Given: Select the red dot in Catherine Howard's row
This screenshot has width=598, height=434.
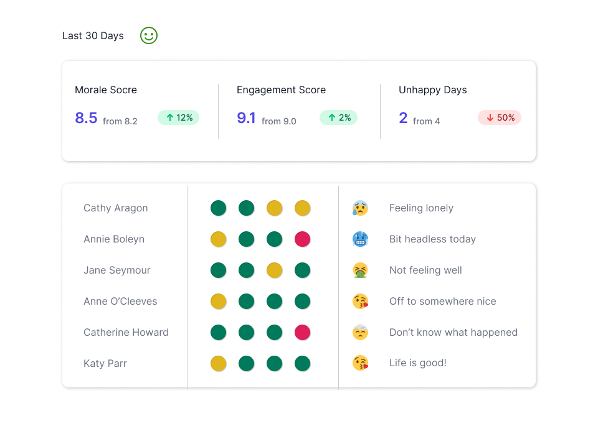Looking at the screenshot, I should (x=303, y=333).
